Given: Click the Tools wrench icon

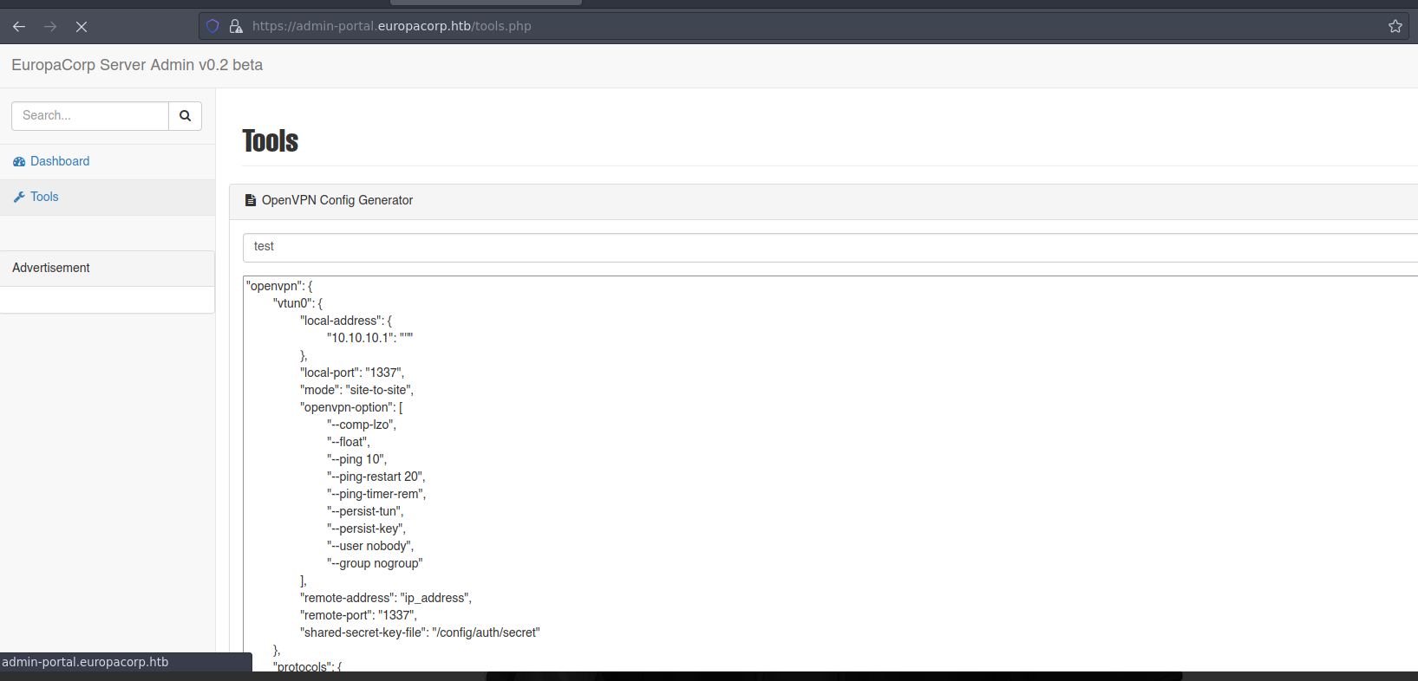Looking at the screenshot, I should [19, 198].
